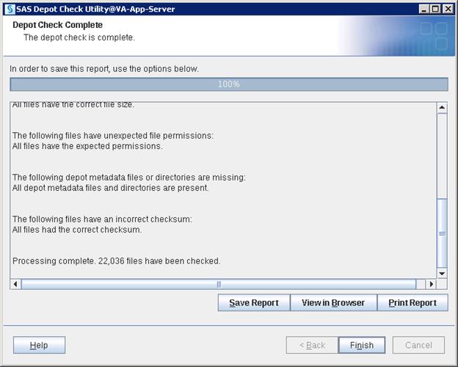Click the vertical scrollbar thumb
Image resolution: width=458 pixels, height=367 pixels.
[x=442, y=233]
